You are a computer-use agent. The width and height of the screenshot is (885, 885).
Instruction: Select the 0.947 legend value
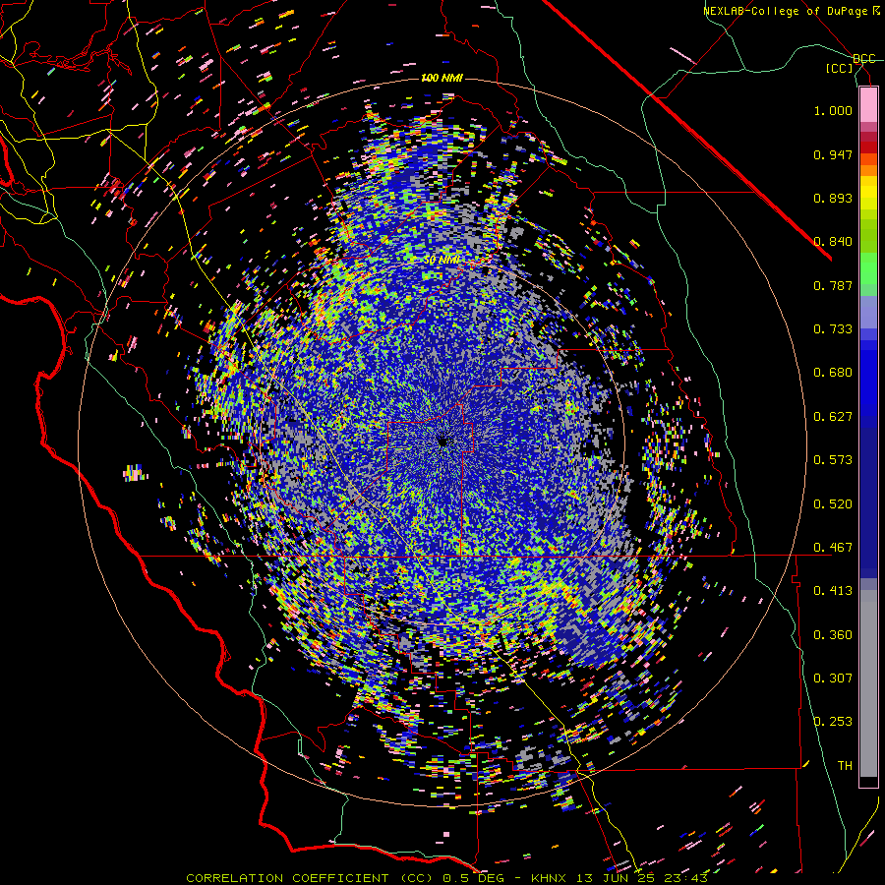[x=833, y=154]
